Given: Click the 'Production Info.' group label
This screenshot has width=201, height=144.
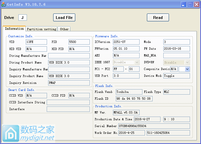Looking at the screenshot, I should [108, 106].
